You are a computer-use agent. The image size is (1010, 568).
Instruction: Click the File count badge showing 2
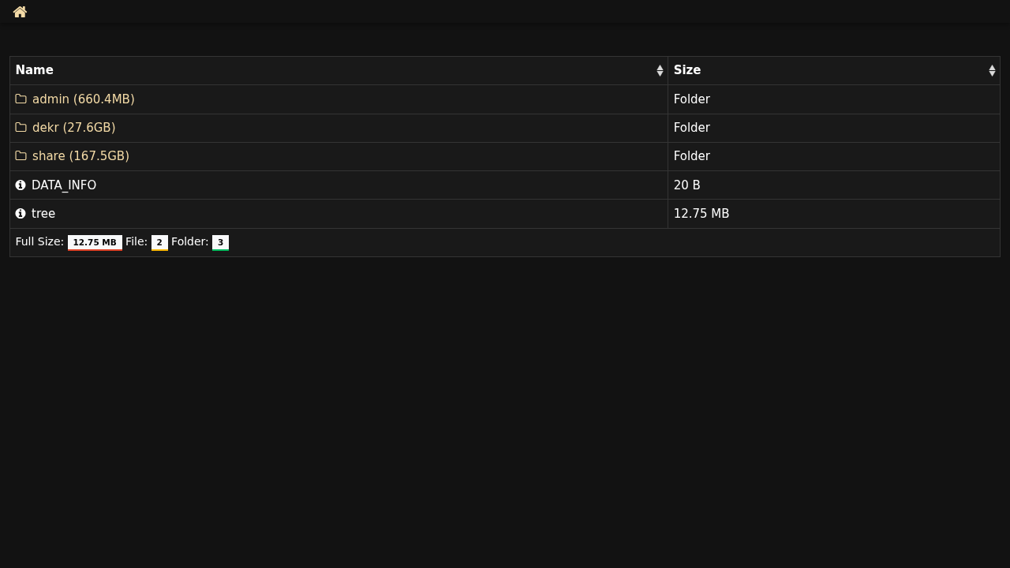tap(159, 243)
